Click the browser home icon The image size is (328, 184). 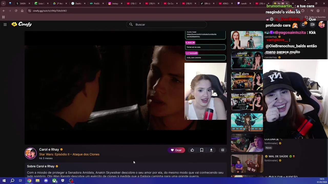click(x=22, y=11)
